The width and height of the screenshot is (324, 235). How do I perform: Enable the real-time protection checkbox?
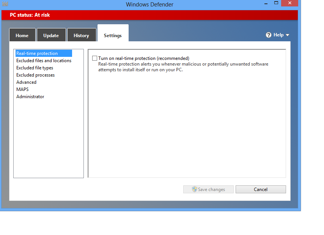pyautogui.click(x=94, y=58)
